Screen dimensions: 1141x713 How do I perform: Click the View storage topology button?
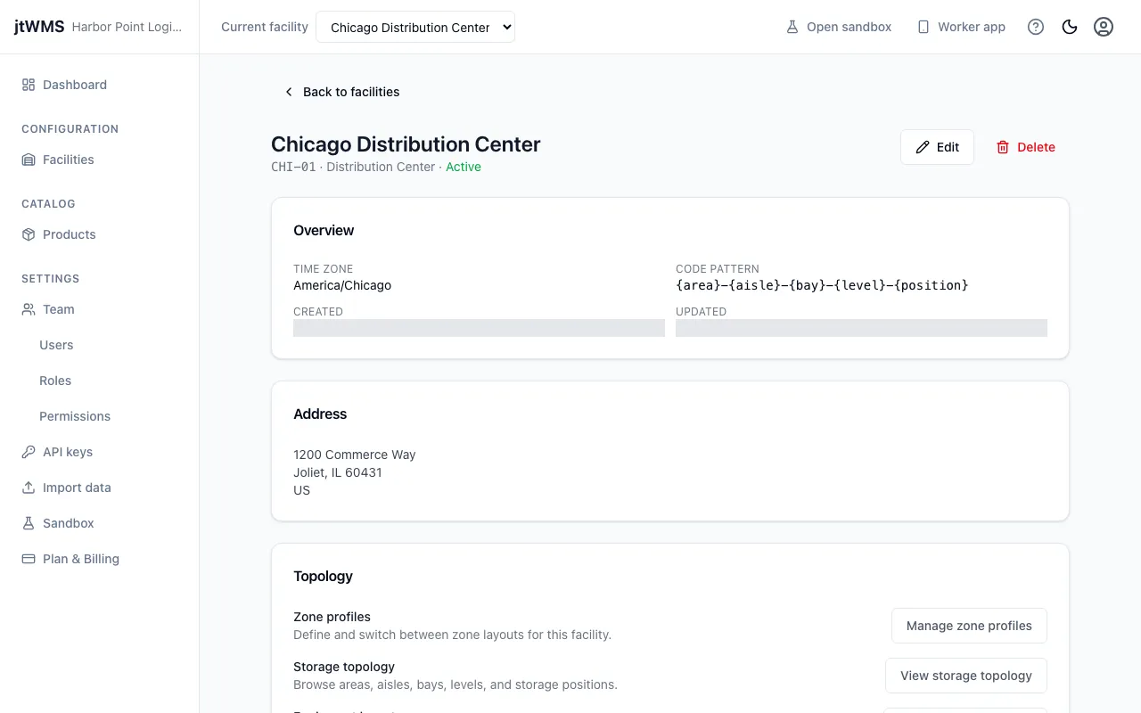(x=966, y=676)
